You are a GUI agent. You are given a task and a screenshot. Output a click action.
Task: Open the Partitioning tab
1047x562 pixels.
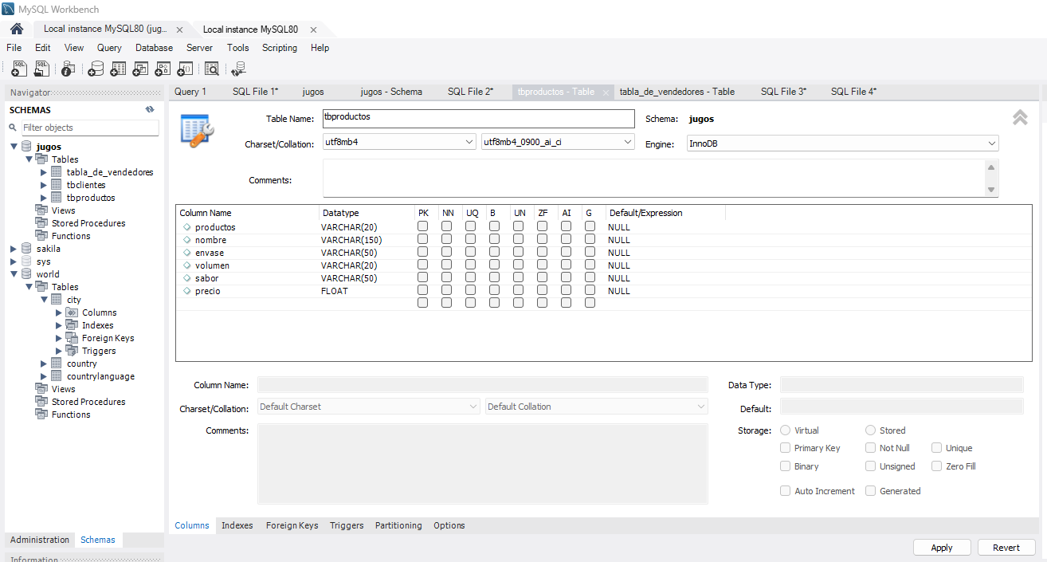(398, 525)
